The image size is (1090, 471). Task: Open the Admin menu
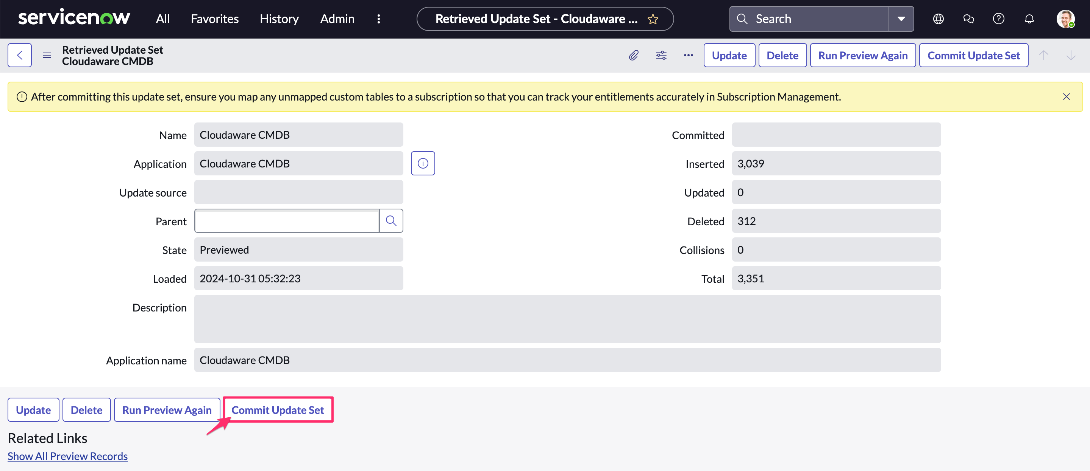click(337, 19)
